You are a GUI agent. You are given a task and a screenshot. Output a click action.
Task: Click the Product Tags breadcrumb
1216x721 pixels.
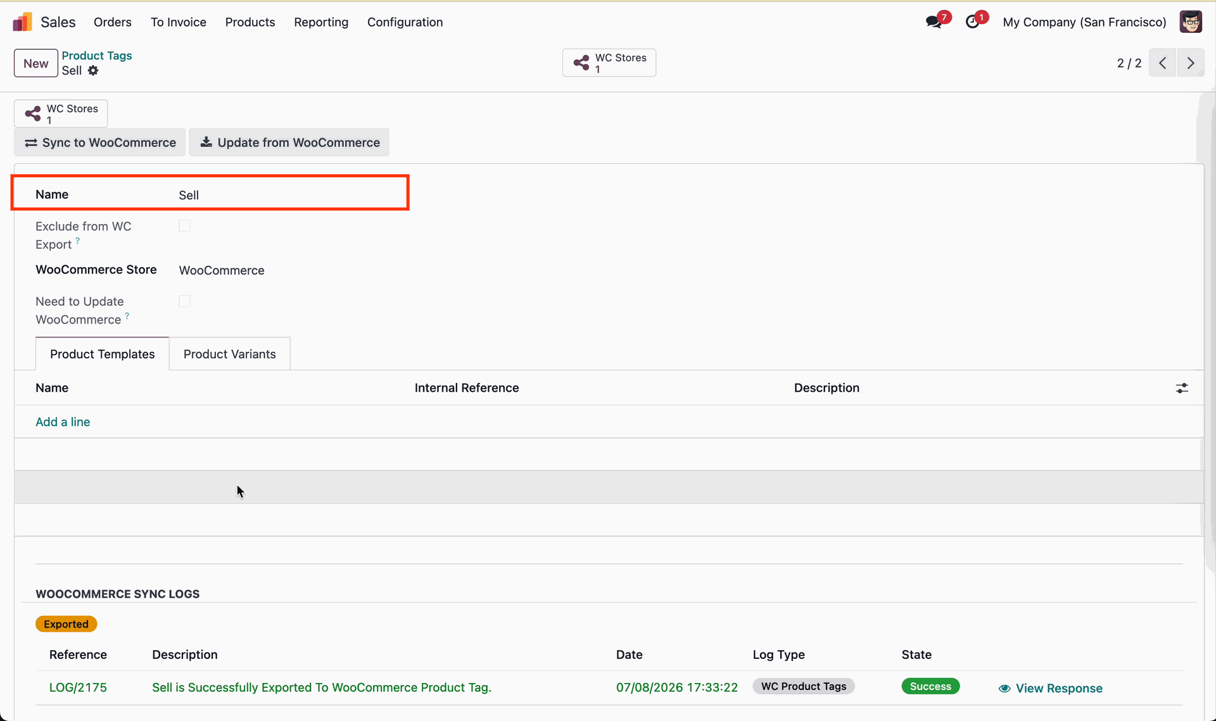click(x=97, y=56)
